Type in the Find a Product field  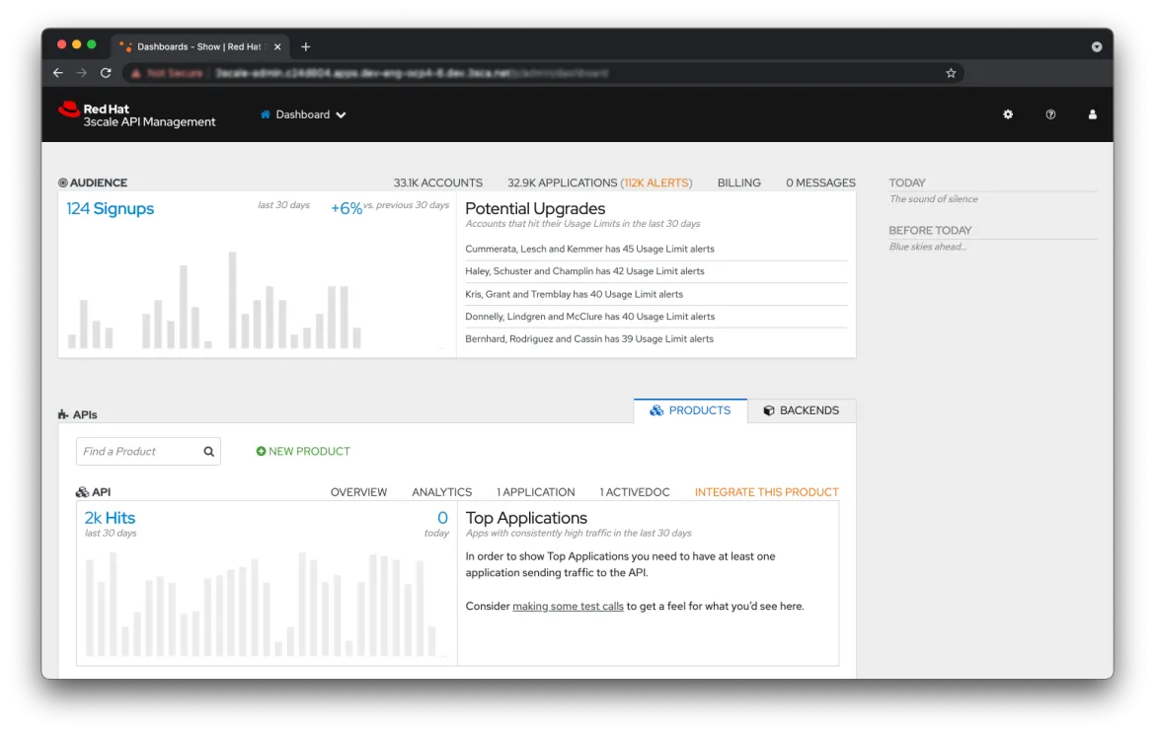point(138,452)
